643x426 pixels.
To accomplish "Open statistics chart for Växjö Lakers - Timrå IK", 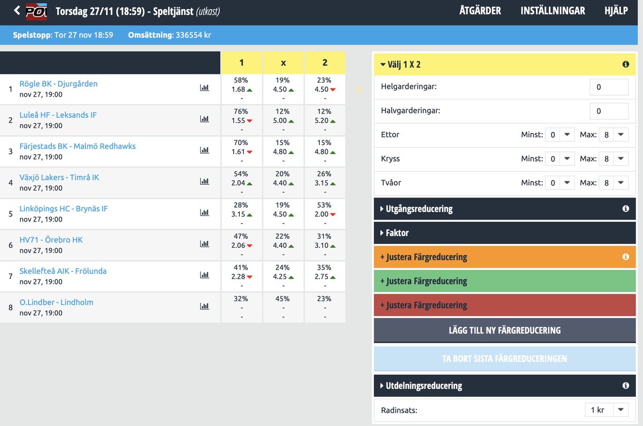I will tap(204, 181).
